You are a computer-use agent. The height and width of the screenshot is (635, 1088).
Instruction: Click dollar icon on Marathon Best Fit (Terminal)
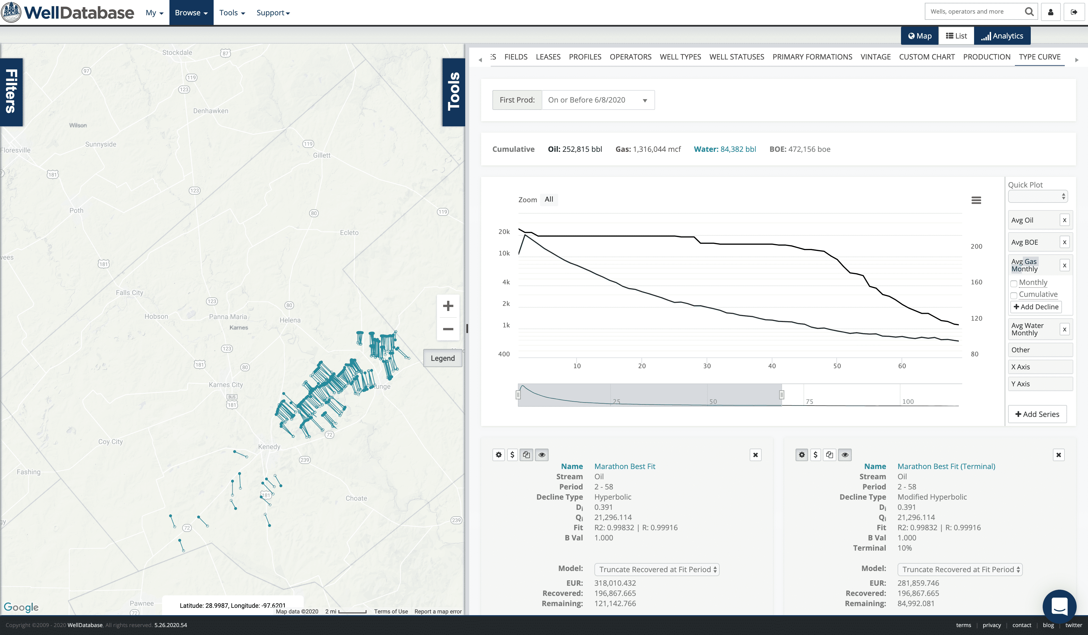point(815,455)
